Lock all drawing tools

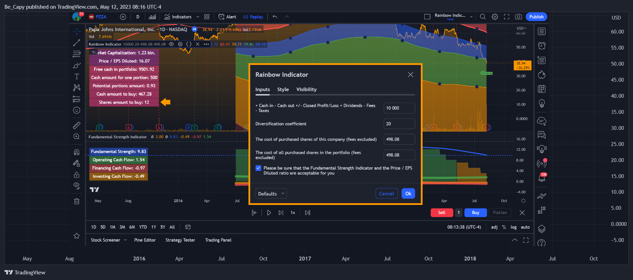[77, 175]
